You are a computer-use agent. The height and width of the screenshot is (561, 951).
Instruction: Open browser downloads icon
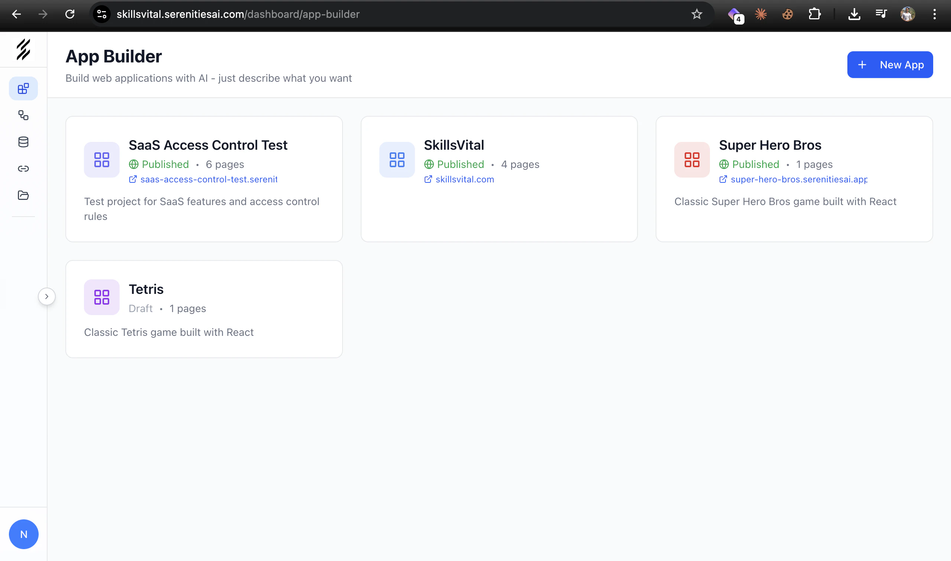(854, 14)
